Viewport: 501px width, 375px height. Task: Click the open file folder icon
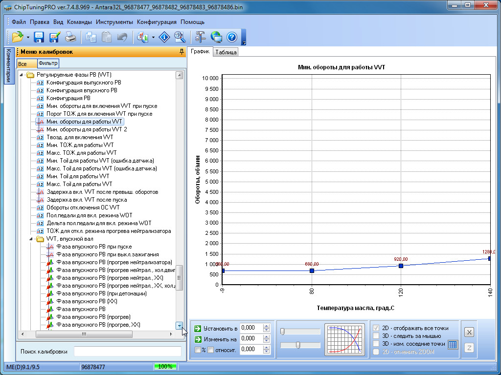coord(18,37)
